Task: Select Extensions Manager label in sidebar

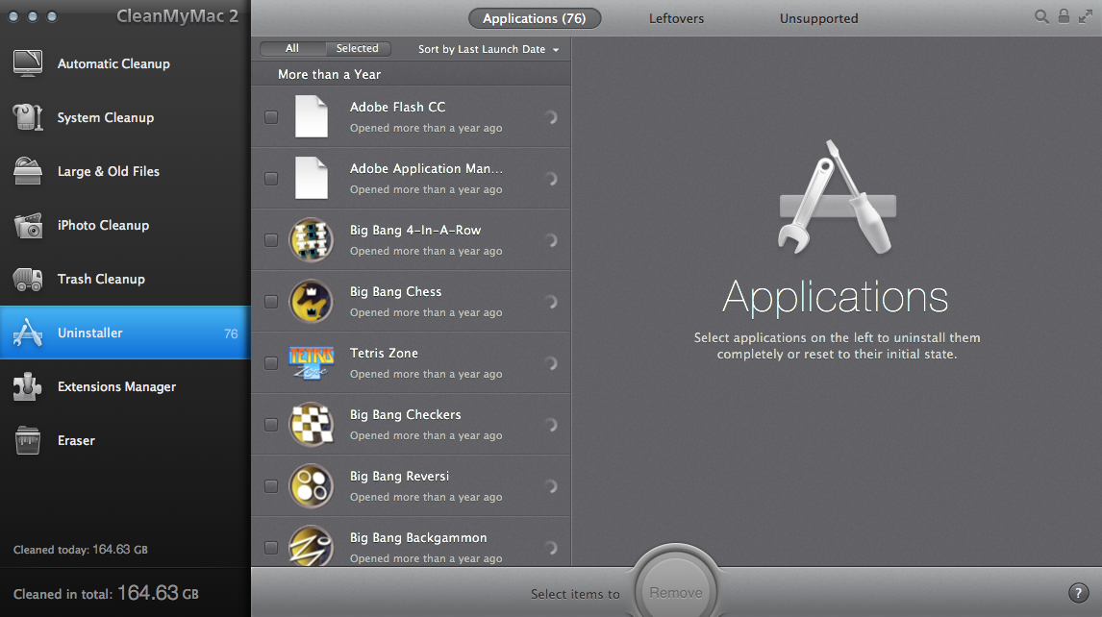Action: [116, 386]
